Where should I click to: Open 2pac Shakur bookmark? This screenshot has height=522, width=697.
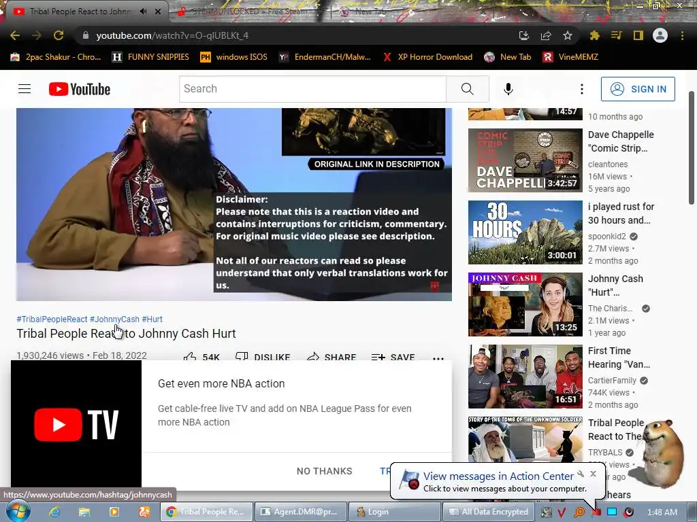coord(56,57)
